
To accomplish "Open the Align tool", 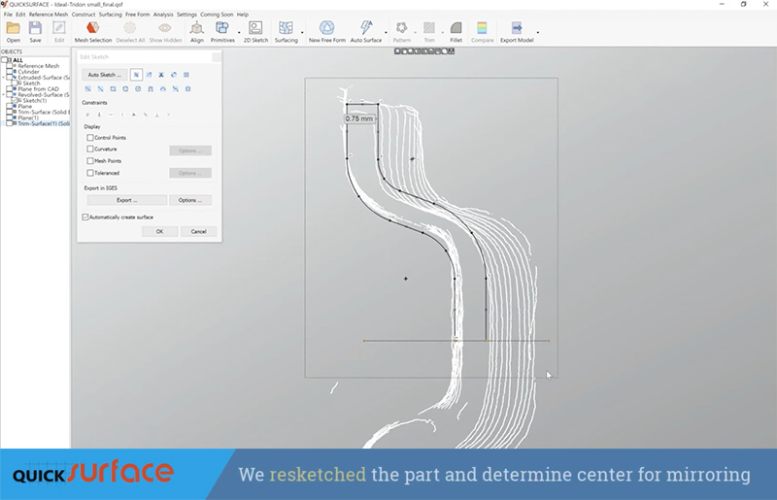I will 197,31.
